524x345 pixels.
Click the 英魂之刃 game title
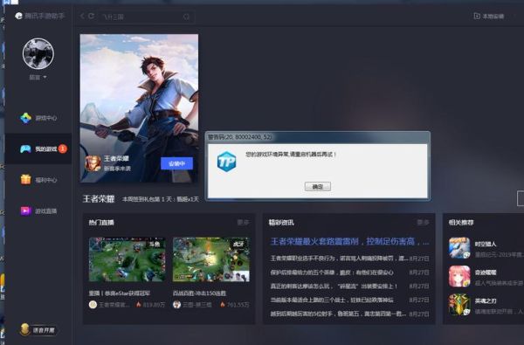coord(486,300)
